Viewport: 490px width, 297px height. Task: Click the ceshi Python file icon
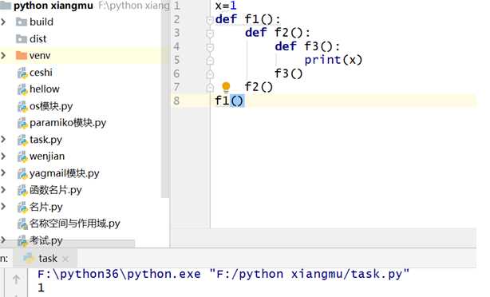coord(22,73)
